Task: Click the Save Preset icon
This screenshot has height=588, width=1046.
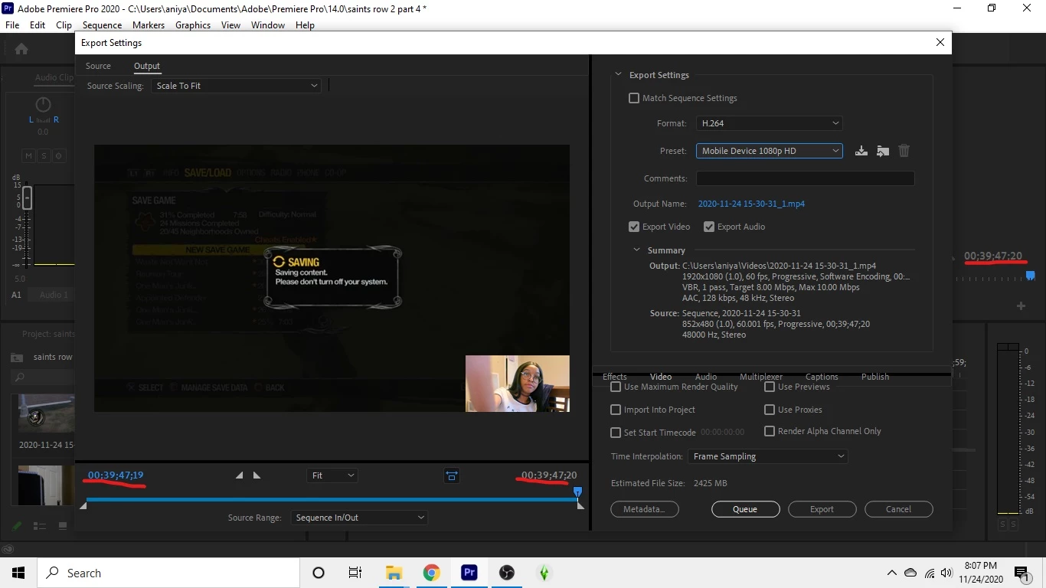Action: 861,151
